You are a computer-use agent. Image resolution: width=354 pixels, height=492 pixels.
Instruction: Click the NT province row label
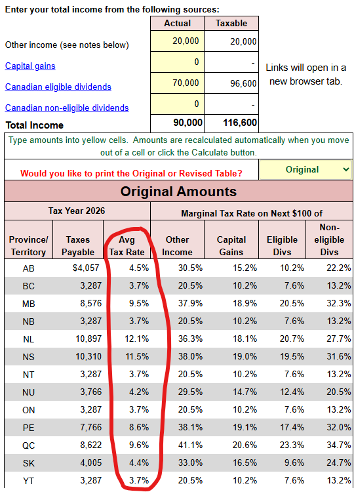29,375
